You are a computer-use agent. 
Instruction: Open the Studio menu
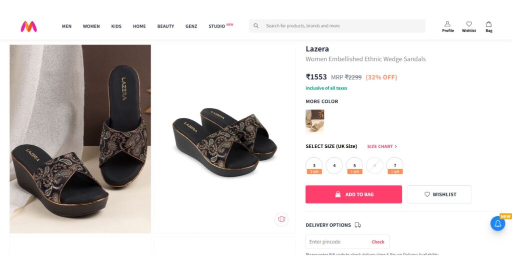(217, 26)
